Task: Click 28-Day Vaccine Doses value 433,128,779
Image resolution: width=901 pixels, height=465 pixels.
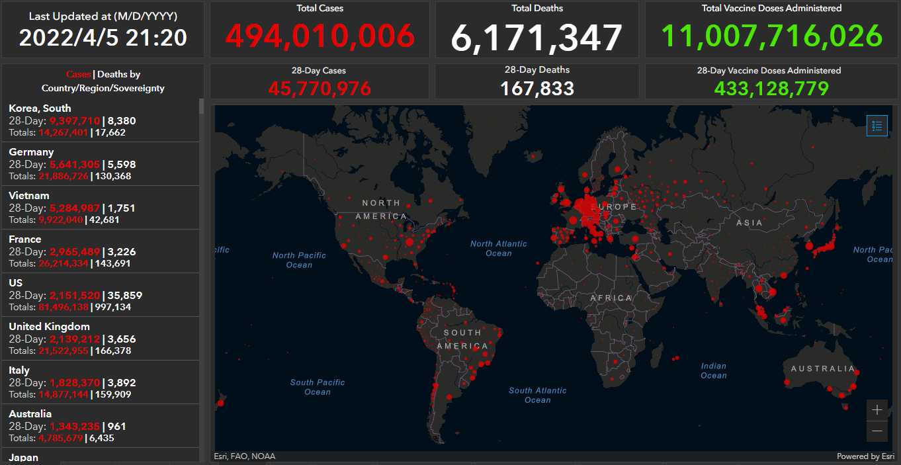Action: pos(772,89)
